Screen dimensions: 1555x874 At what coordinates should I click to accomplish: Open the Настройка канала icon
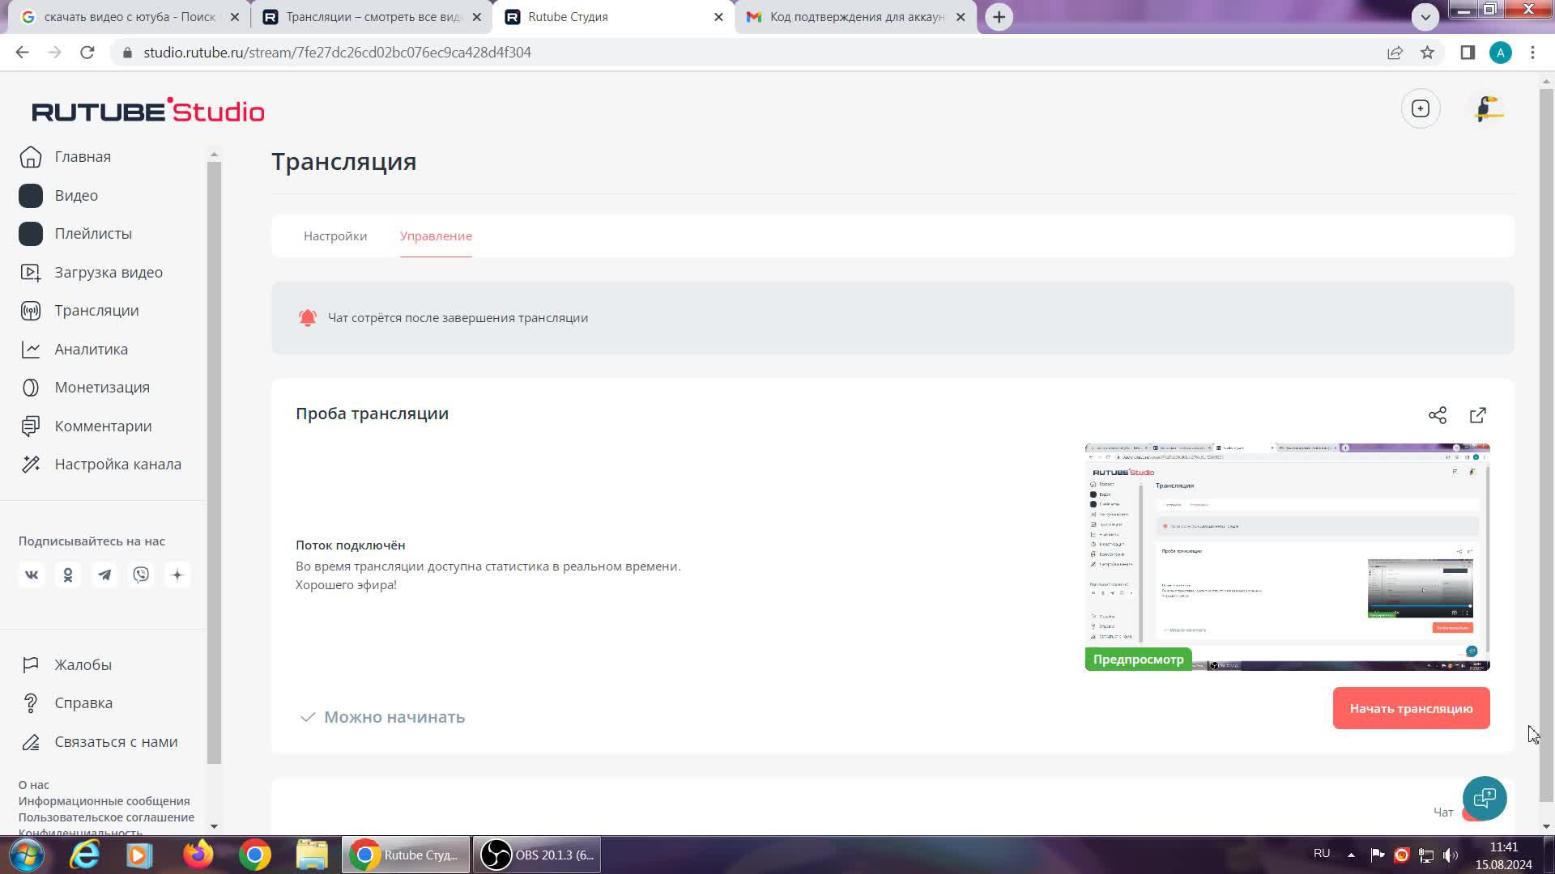point(31,465)
